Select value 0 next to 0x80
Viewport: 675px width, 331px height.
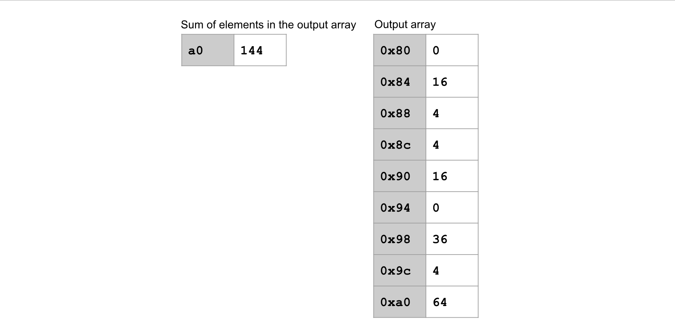pos(452,50)
